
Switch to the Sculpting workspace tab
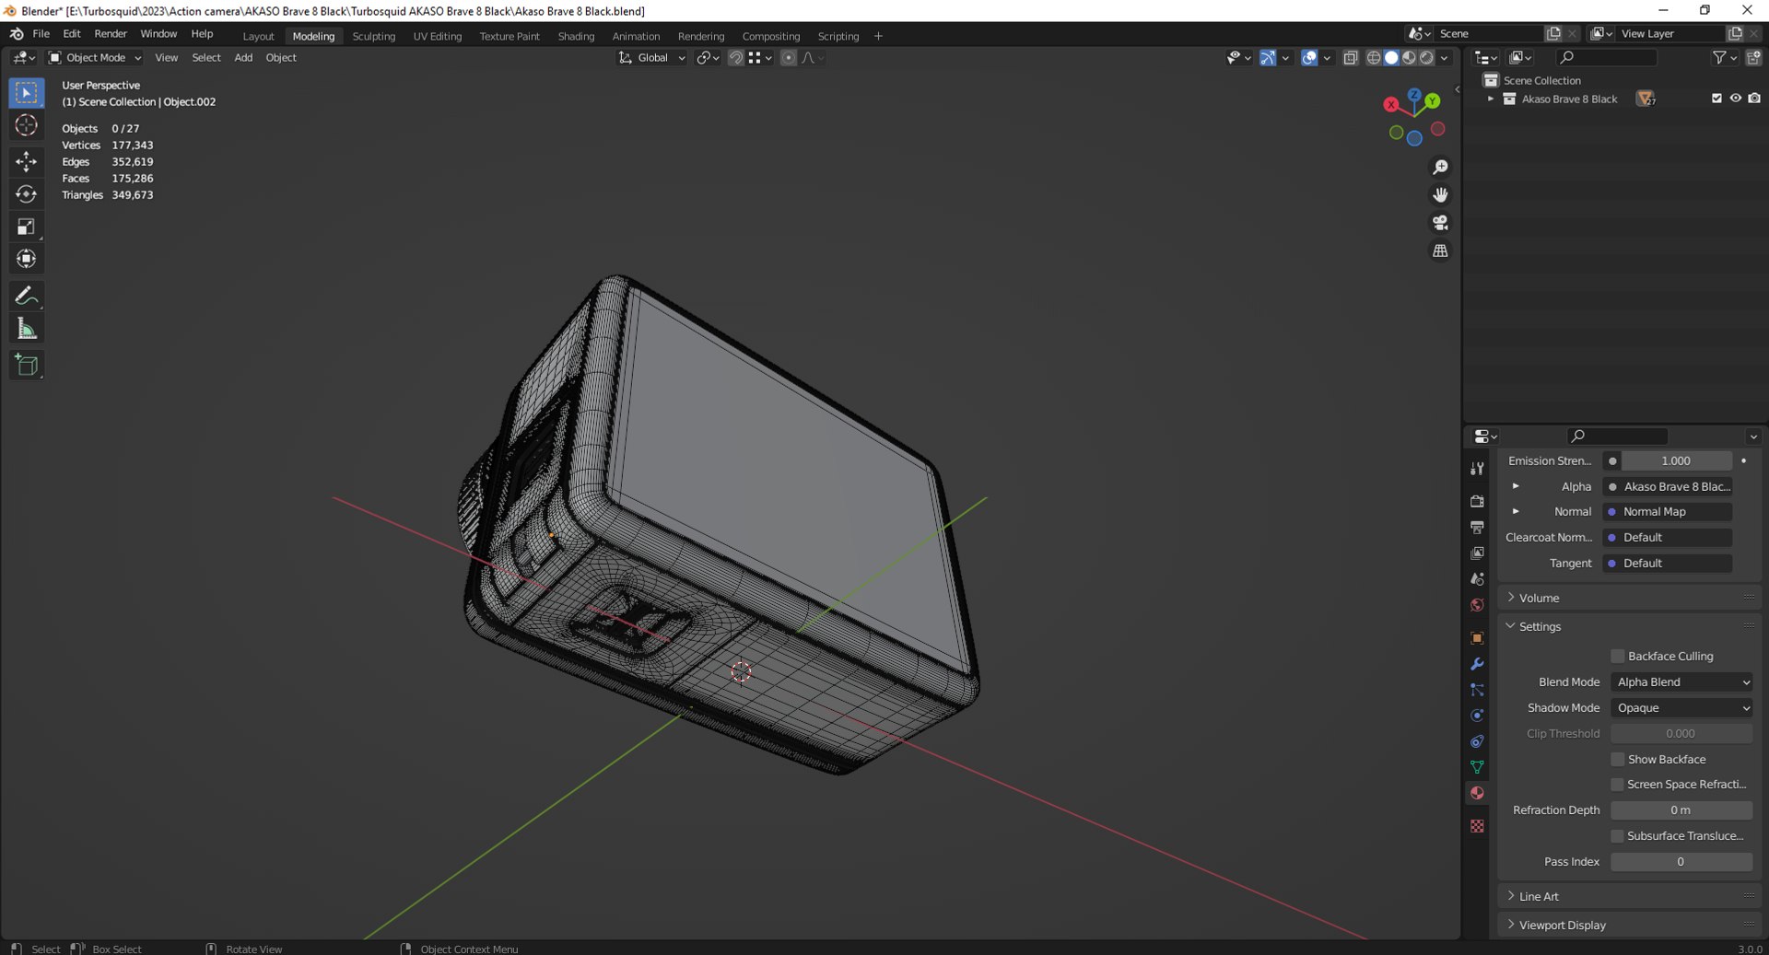pos(373,36)
